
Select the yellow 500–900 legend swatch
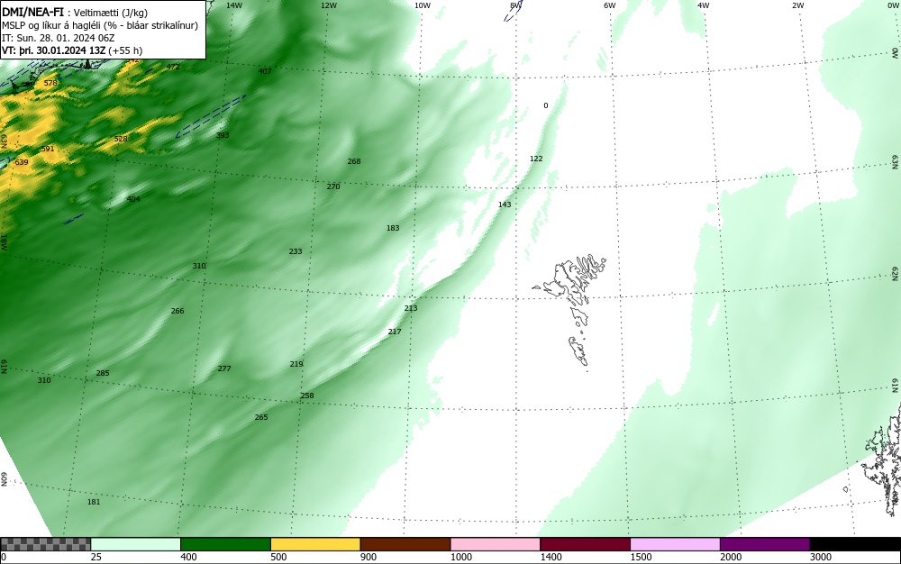coord(315,544)
